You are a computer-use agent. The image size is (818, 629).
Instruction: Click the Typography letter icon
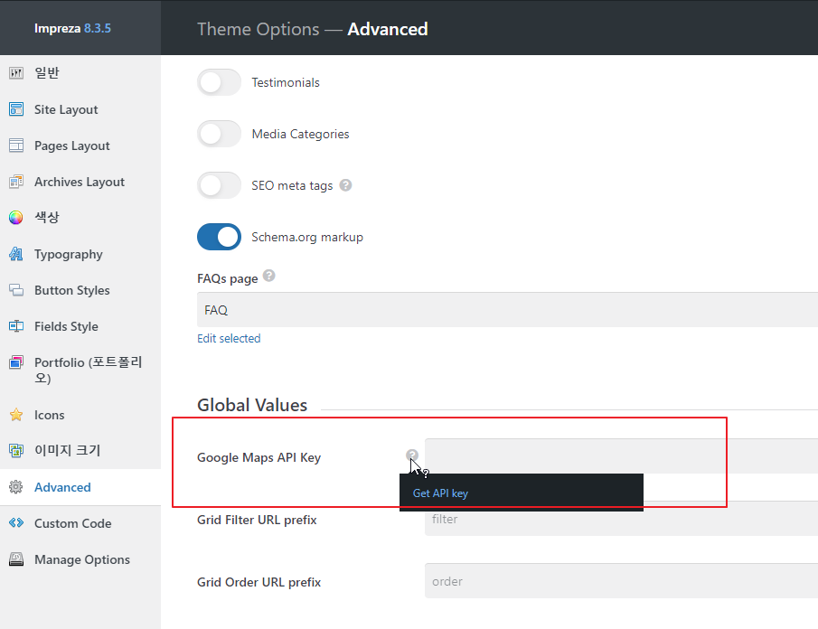click(x=16, y=254)
